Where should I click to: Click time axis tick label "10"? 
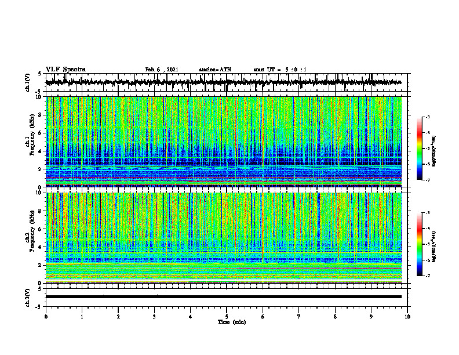coord(407,317)
